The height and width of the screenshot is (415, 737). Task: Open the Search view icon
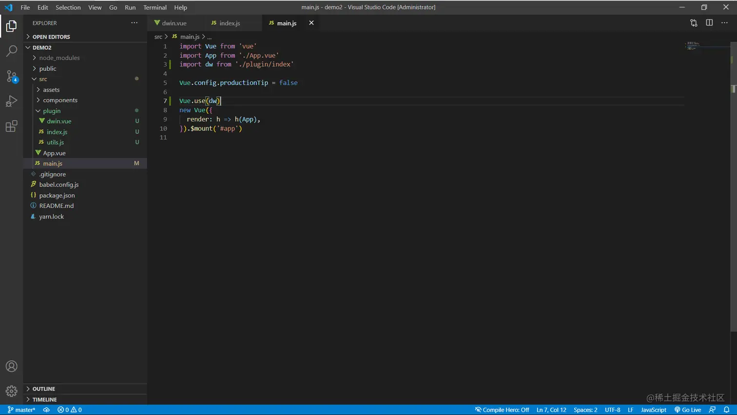[x=11, y=51]
